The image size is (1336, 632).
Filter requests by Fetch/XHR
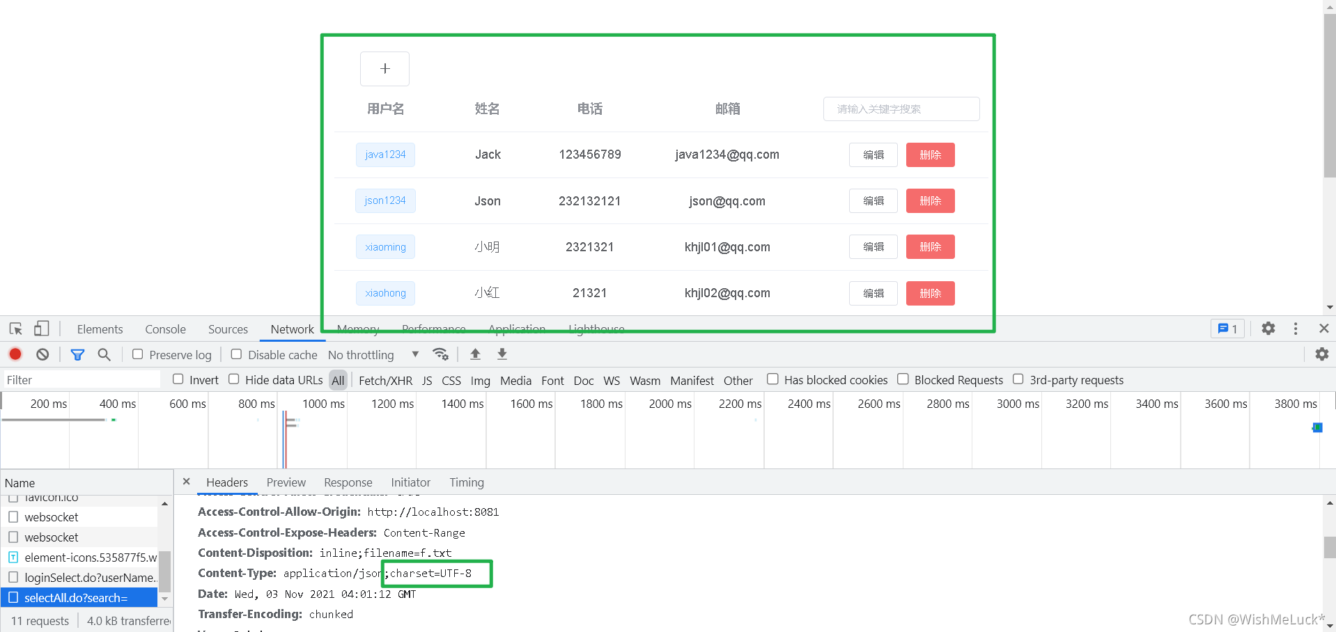pos(385,381)
